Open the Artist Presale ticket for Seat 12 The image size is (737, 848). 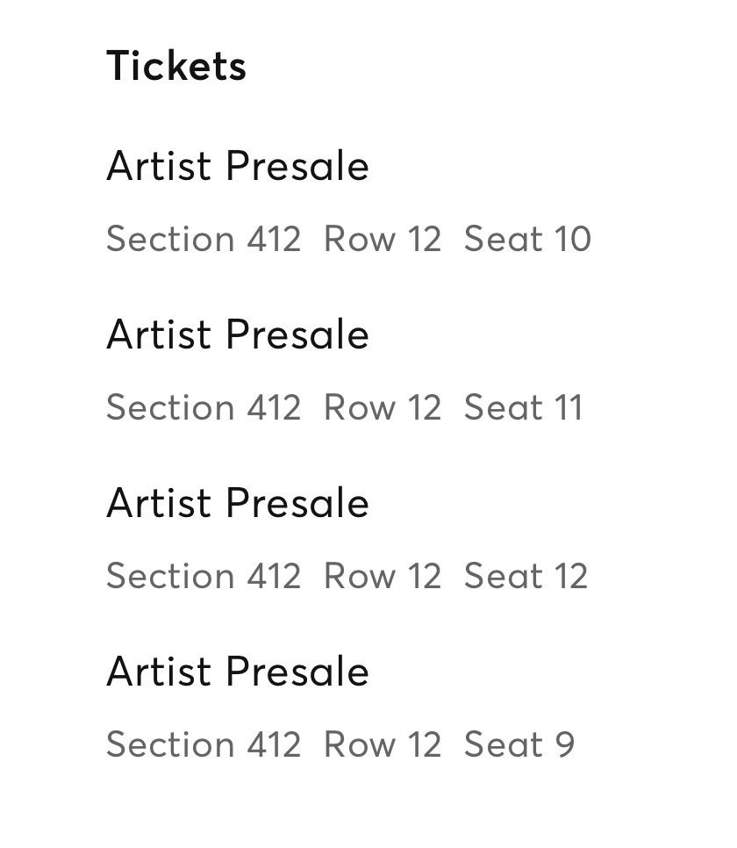tap(238, 504)
